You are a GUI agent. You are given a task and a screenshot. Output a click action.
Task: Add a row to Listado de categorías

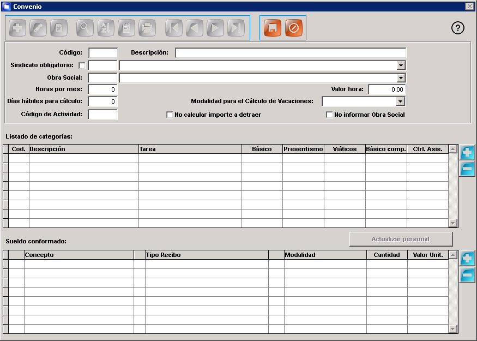point(467,152)
